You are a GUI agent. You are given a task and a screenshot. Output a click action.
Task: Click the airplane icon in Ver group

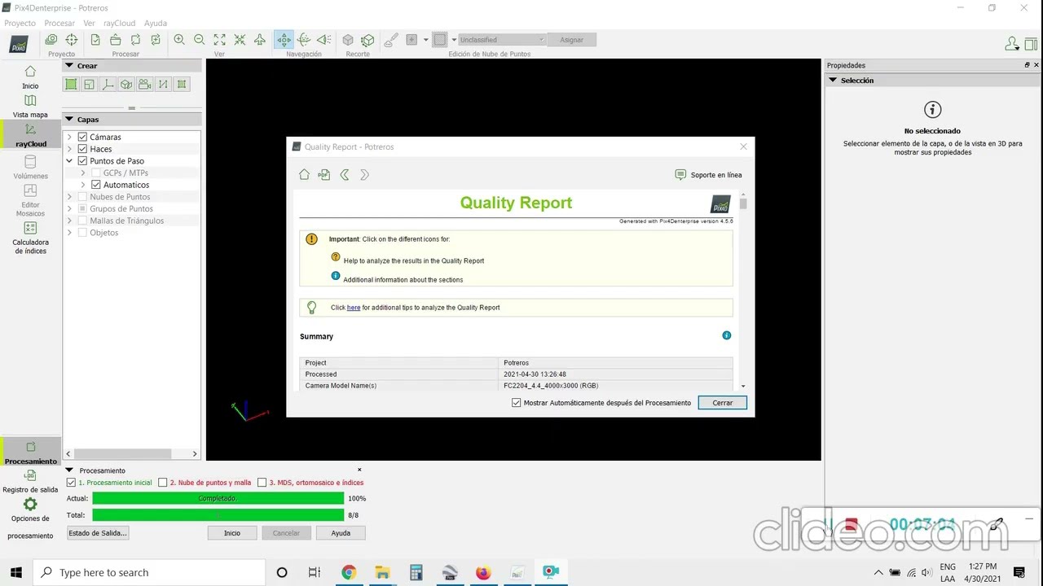click(x=260, y=39)
